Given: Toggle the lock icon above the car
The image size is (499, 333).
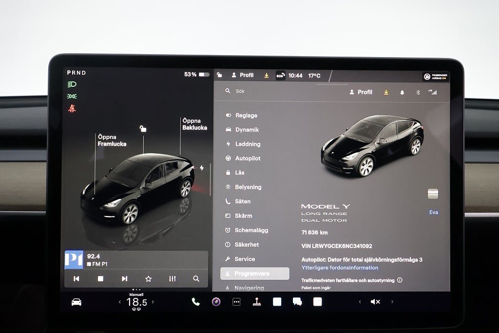Looking at the screenshot, I should point(143,129).
